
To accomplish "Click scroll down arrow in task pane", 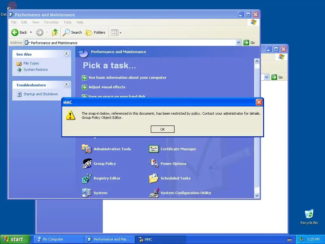I will click(x=257, y=195).
